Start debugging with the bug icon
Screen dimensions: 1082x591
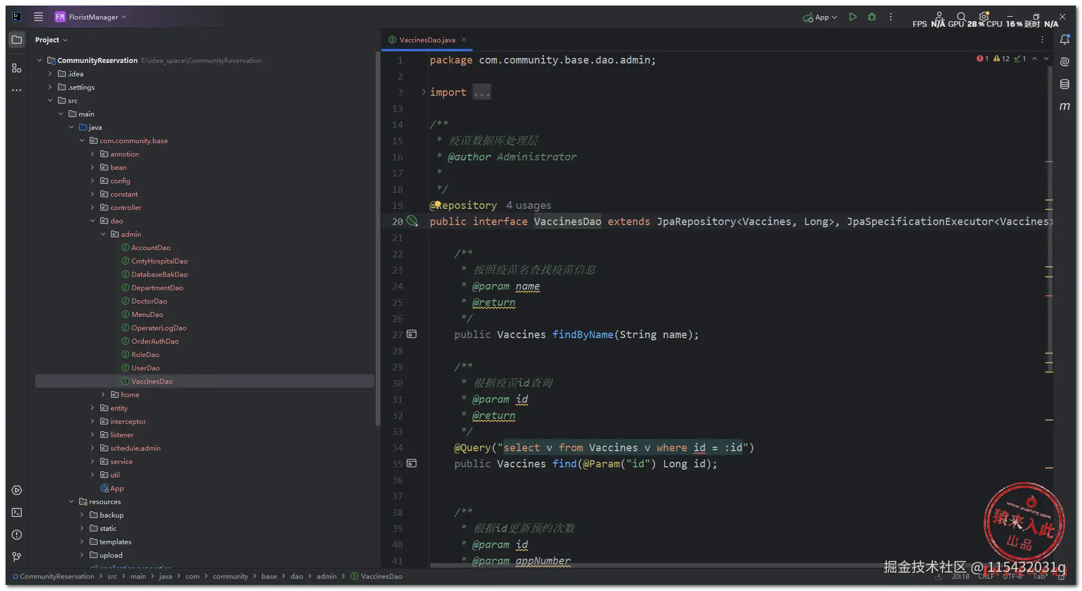coord(872,17)
